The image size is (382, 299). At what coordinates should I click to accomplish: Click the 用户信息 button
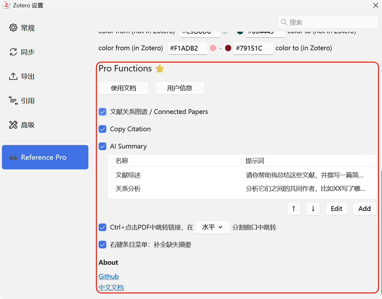[x=180, y=88]
